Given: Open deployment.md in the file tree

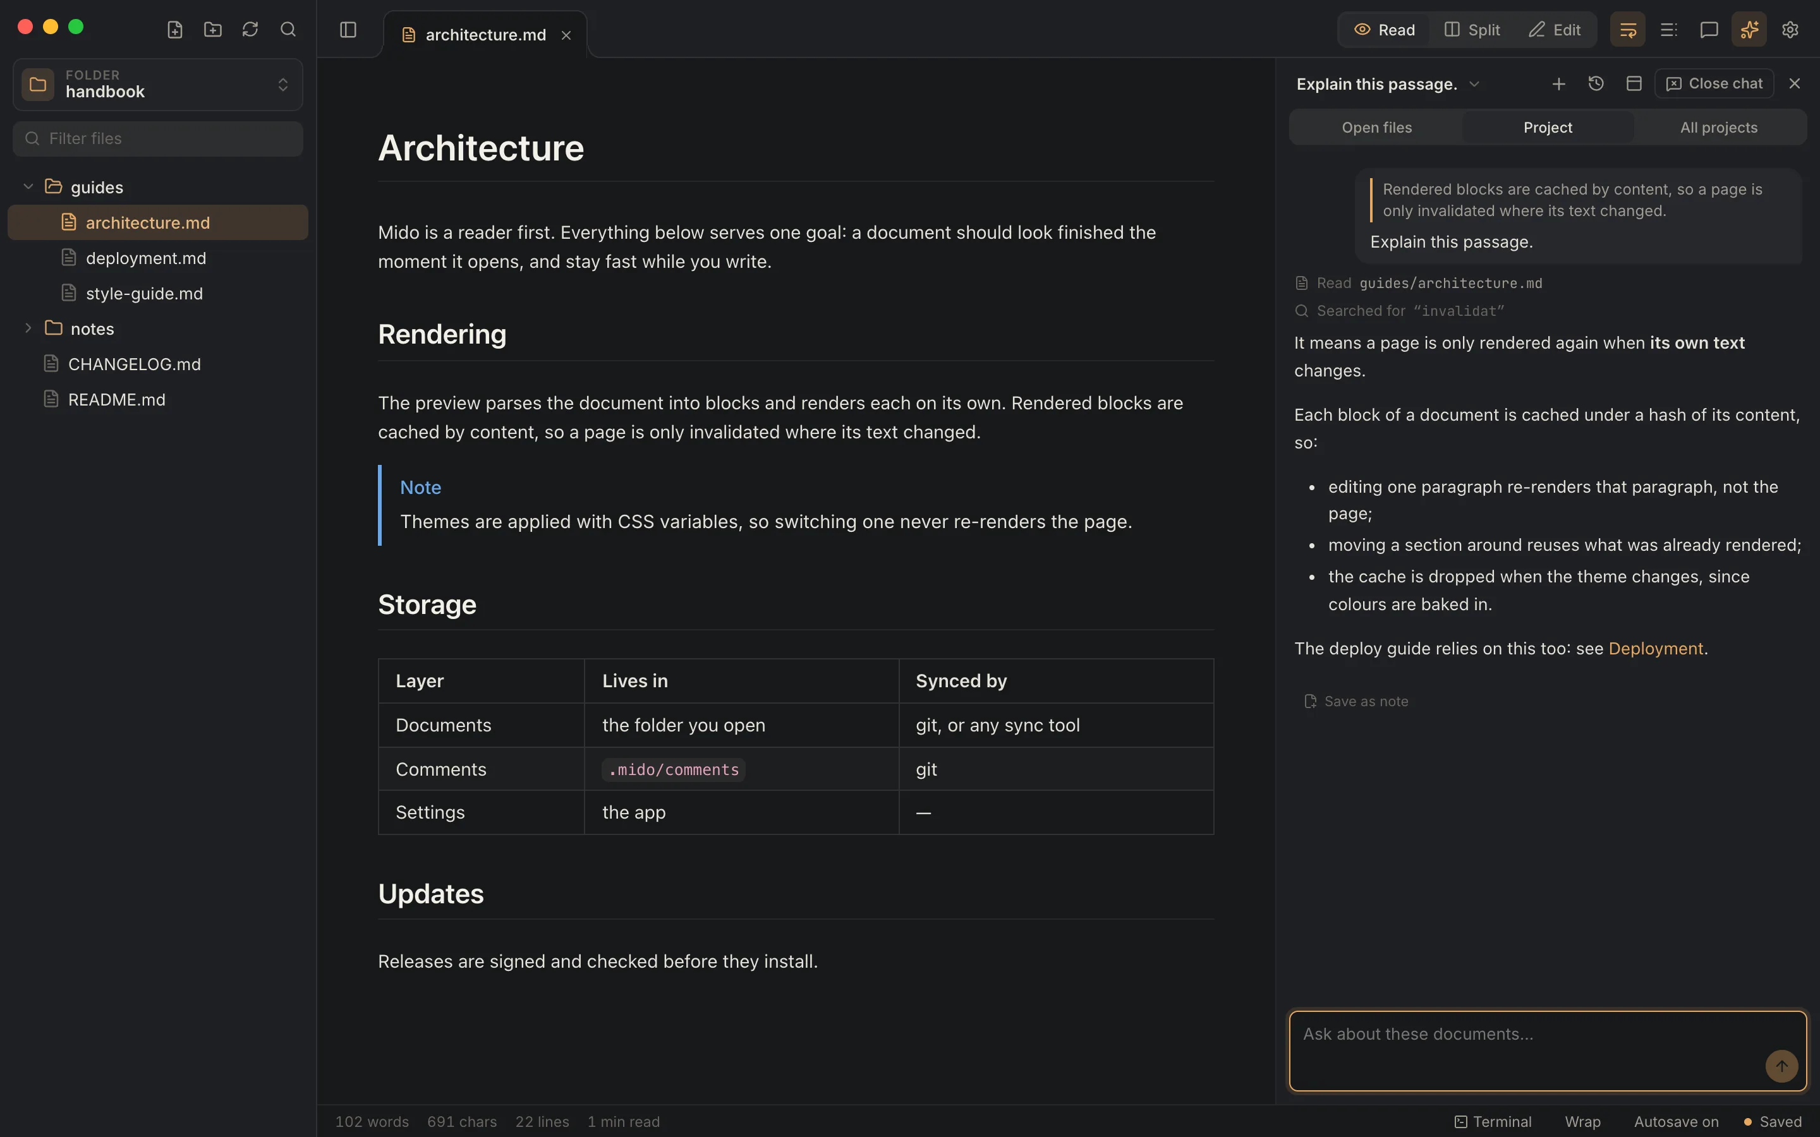Looking at the screenshot, I should tap(158, 258).
